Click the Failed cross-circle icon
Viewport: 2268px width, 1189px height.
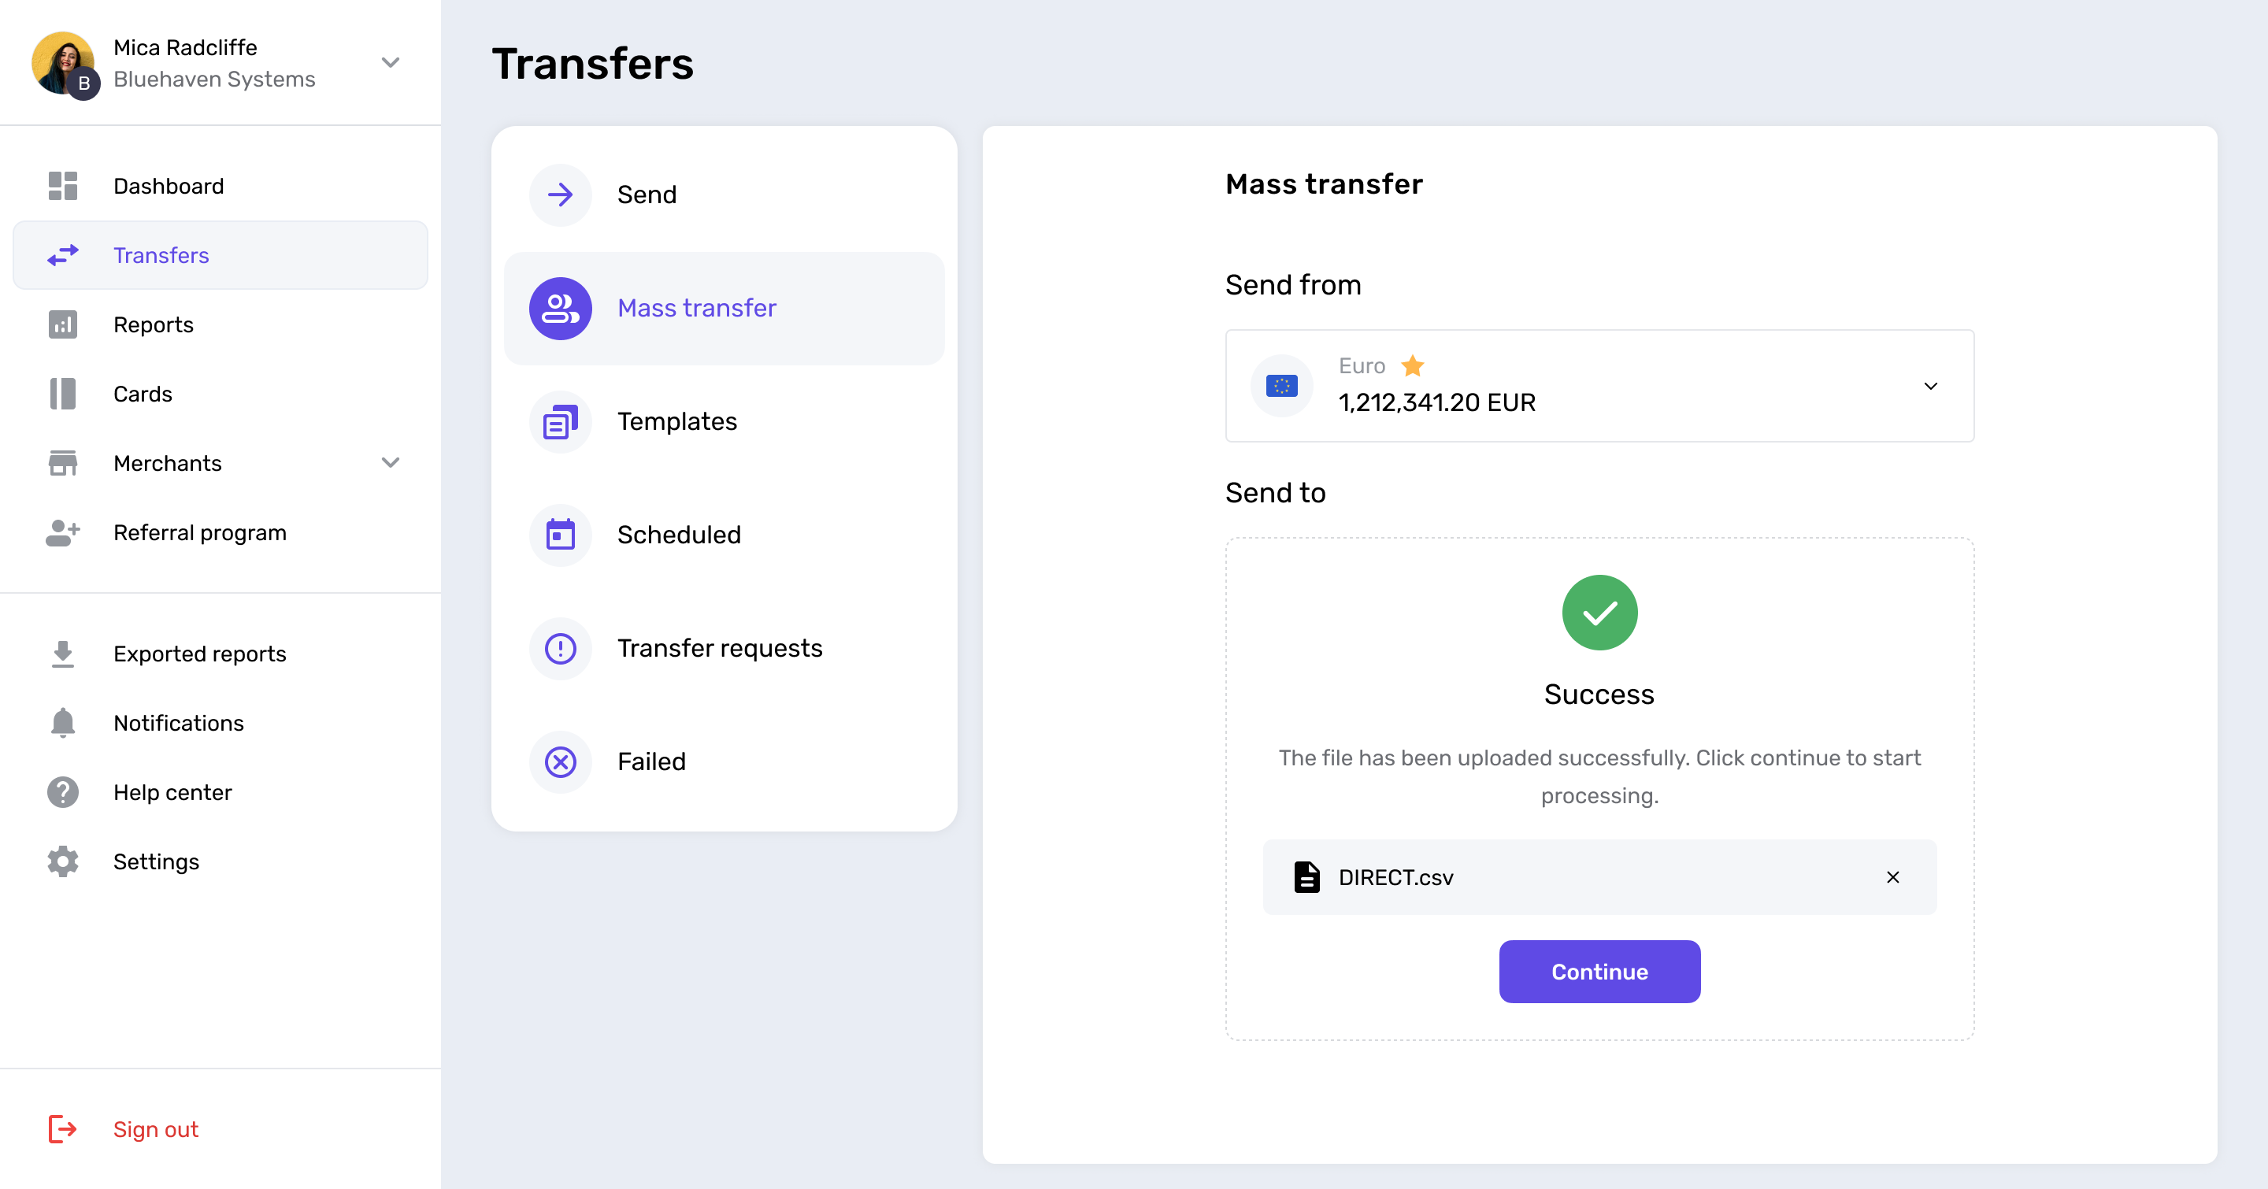pyautogui.click(x=560, y=762)
